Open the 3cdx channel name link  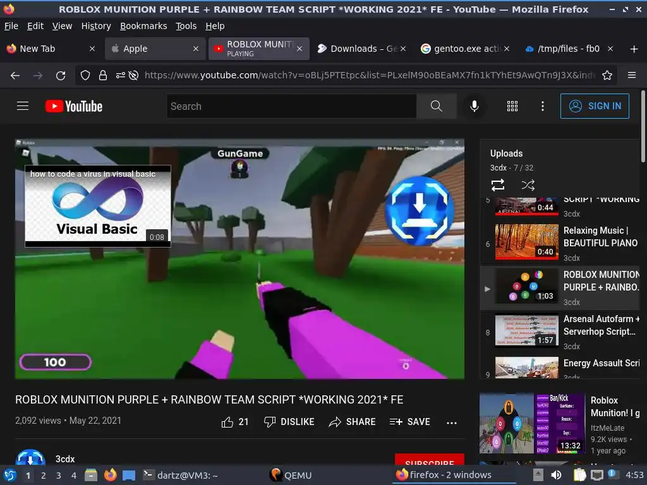point(65,459)
